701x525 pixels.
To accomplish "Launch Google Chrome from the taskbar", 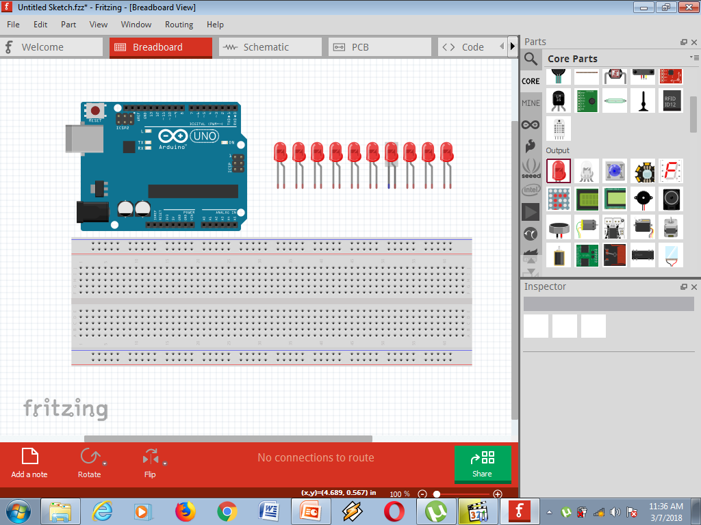I will 227,511.
